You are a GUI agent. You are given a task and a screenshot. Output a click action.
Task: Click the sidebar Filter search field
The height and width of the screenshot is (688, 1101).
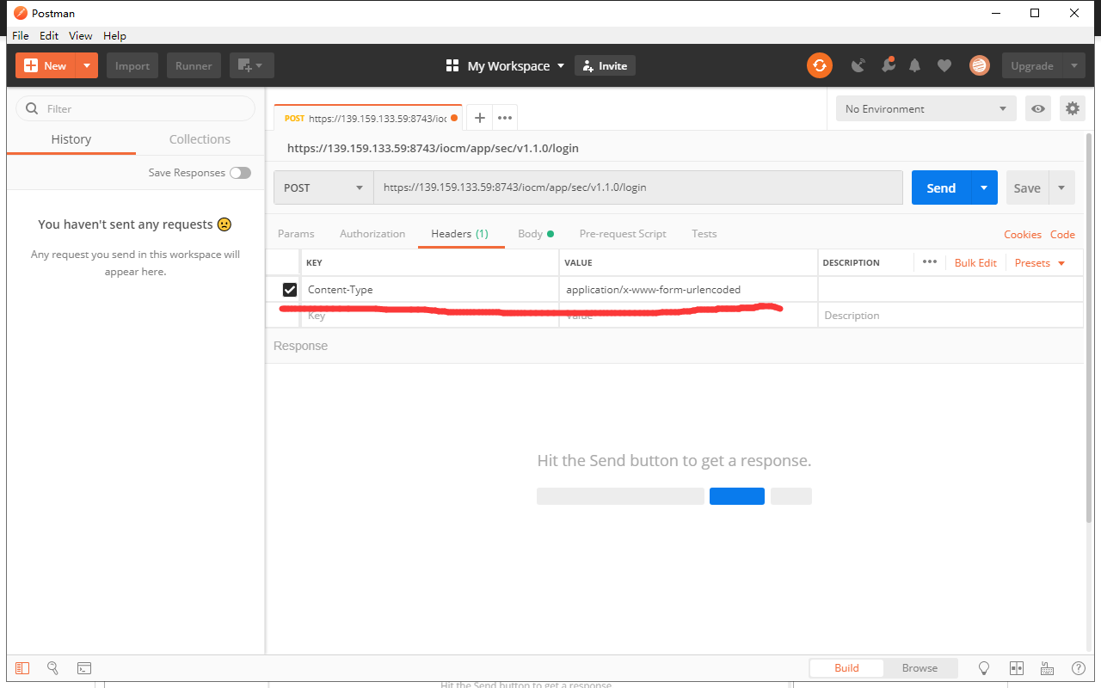[x=135, y=108]
